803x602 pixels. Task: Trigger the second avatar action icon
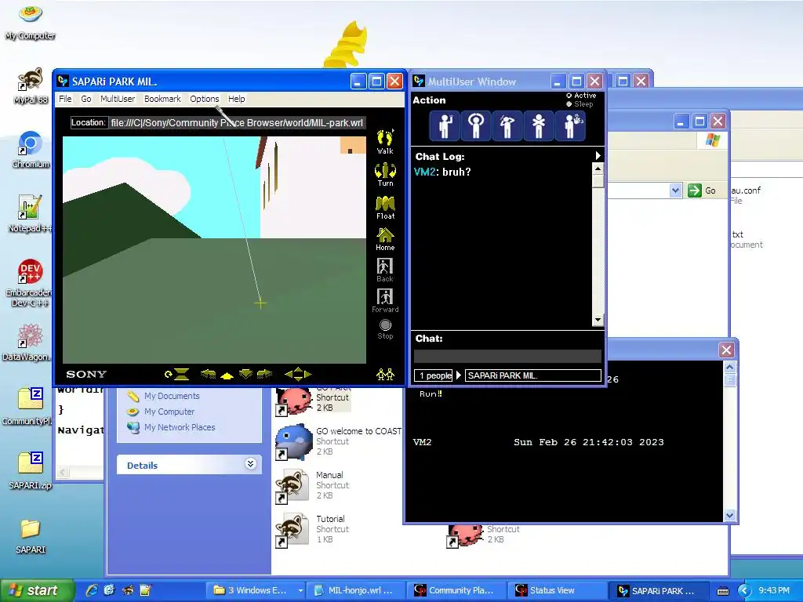point(476,125)
